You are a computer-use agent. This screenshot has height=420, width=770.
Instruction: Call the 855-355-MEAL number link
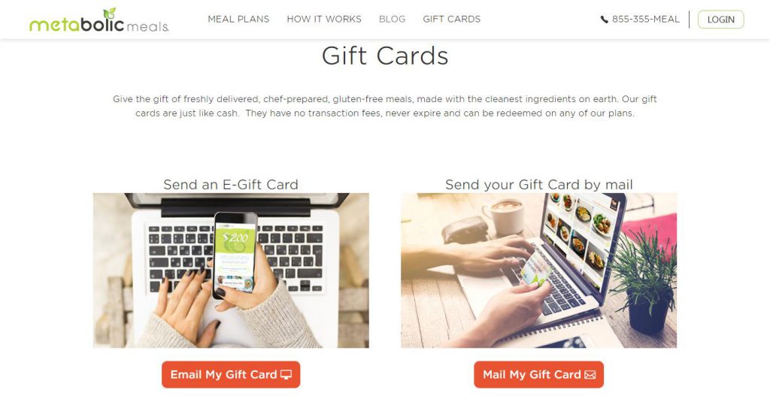point(645,19)
